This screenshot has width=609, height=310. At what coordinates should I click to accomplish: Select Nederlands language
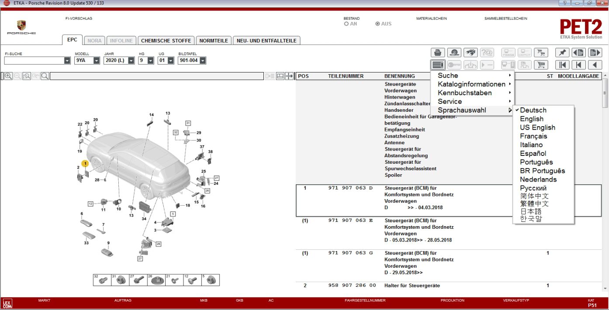point(538,179)
